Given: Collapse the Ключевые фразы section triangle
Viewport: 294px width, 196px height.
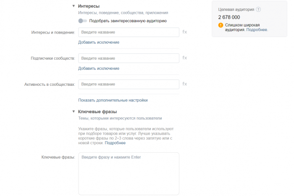Looking at the screenshot, I should 73,112.
